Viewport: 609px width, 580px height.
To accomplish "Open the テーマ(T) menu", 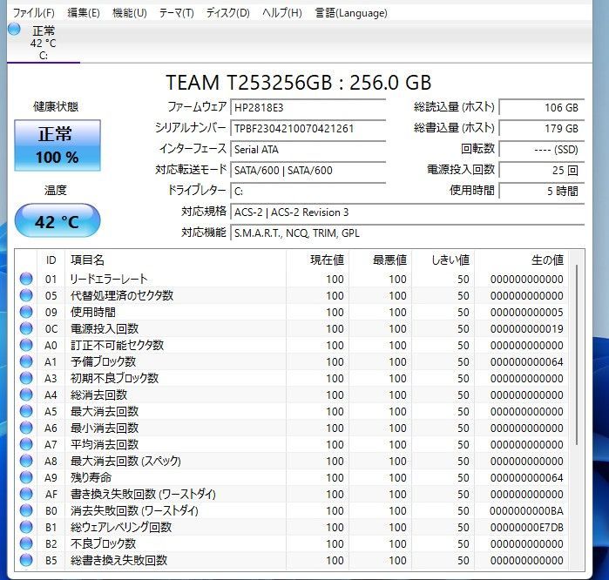I will [x=176, y=13].
